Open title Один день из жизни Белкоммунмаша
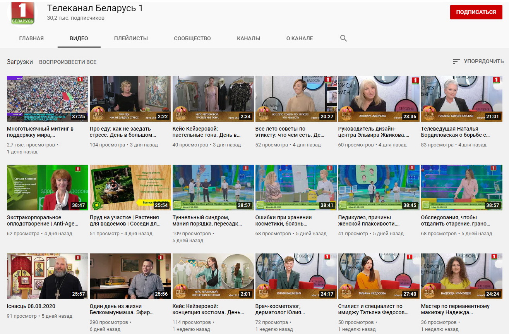 coord(121,310)
